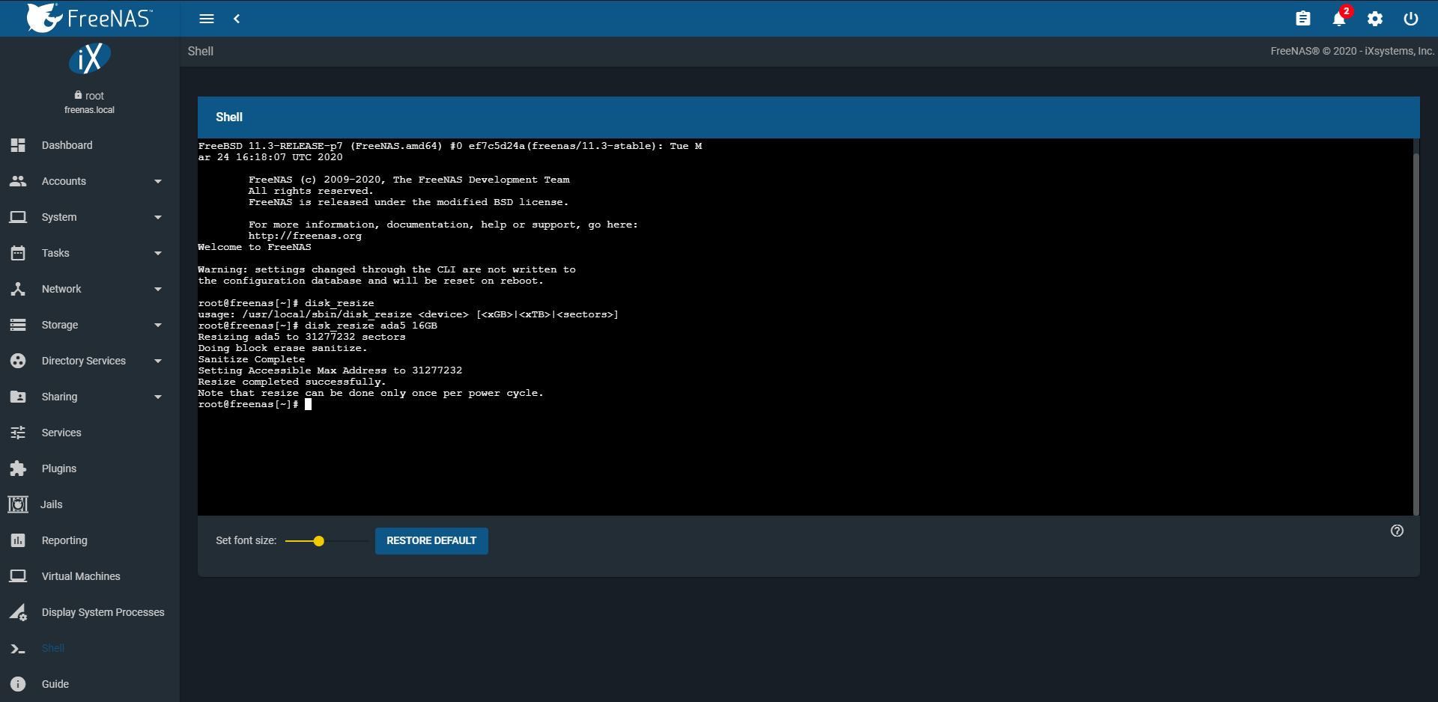Viewport: 1438px width, 702px height.
Task: Click the http://freenas.org terminal text
Action: 305,236
